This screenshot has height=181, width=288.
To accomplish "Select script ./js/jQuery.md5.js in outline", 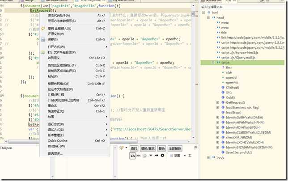I will (238, 58).
